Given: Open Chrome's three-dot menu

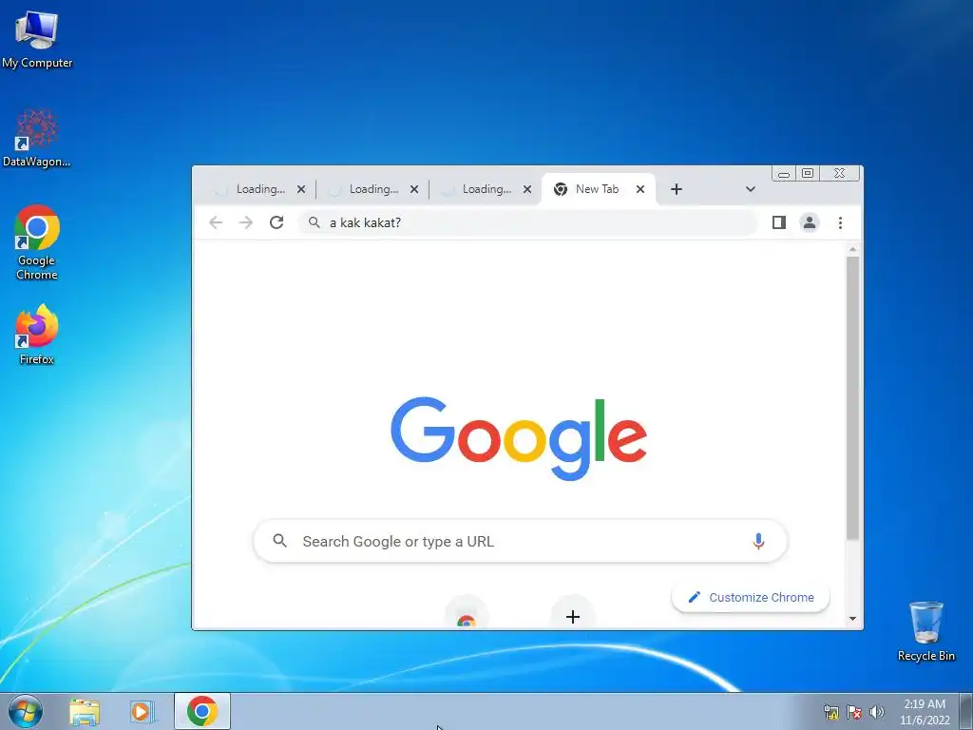Looking at the screenshot, I should click(x=840, y=222).
